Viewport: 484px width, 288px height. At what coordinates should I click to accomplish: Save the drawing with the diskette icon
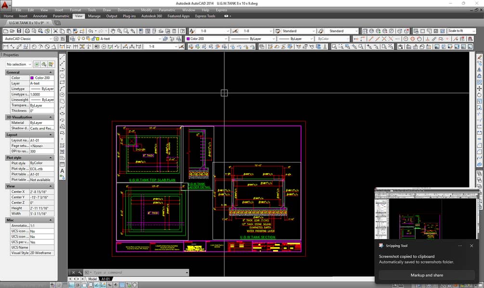pyautogui.click(x=19, y=31)
